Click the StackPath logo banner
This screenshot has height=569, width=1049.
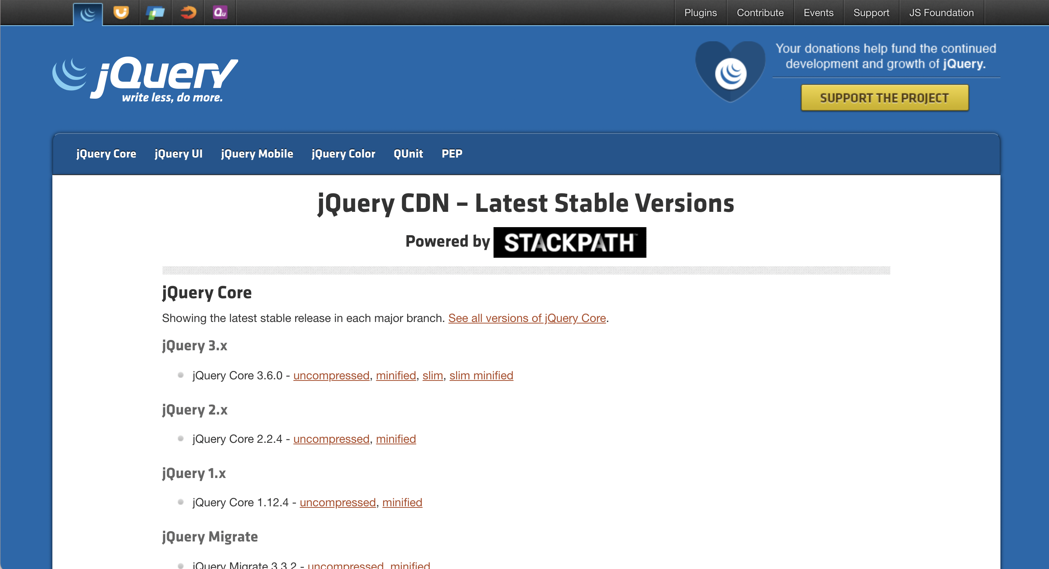[569, 242]
